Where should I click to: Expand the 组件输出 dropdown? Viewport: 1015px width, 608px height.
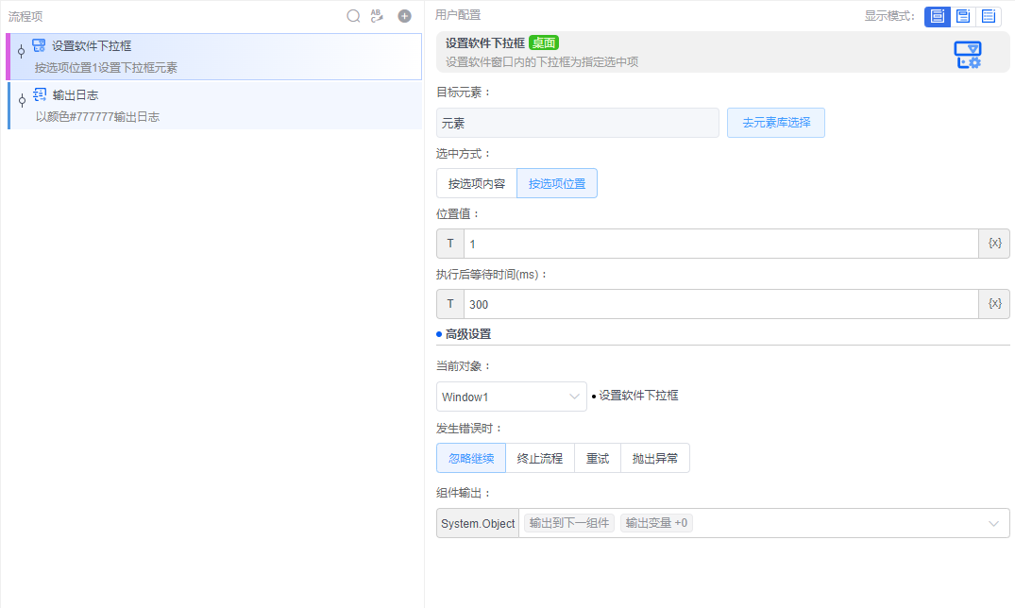pyautogui.click(x=995, y=523)
